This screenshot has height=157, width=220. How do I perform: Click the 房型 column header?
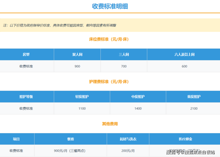(26, 55)
